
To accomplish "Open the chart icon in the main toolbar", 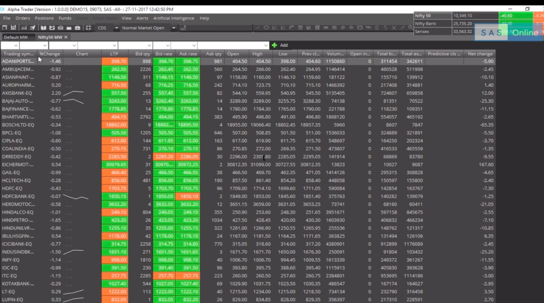I will [x=24, y=28].
